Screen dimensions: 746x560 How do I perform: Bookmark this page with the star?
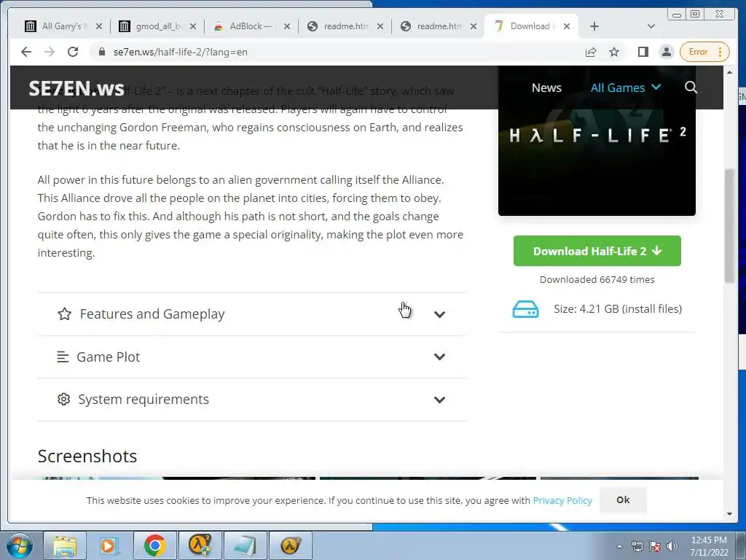pyautogui.click(x=614, y=52)
